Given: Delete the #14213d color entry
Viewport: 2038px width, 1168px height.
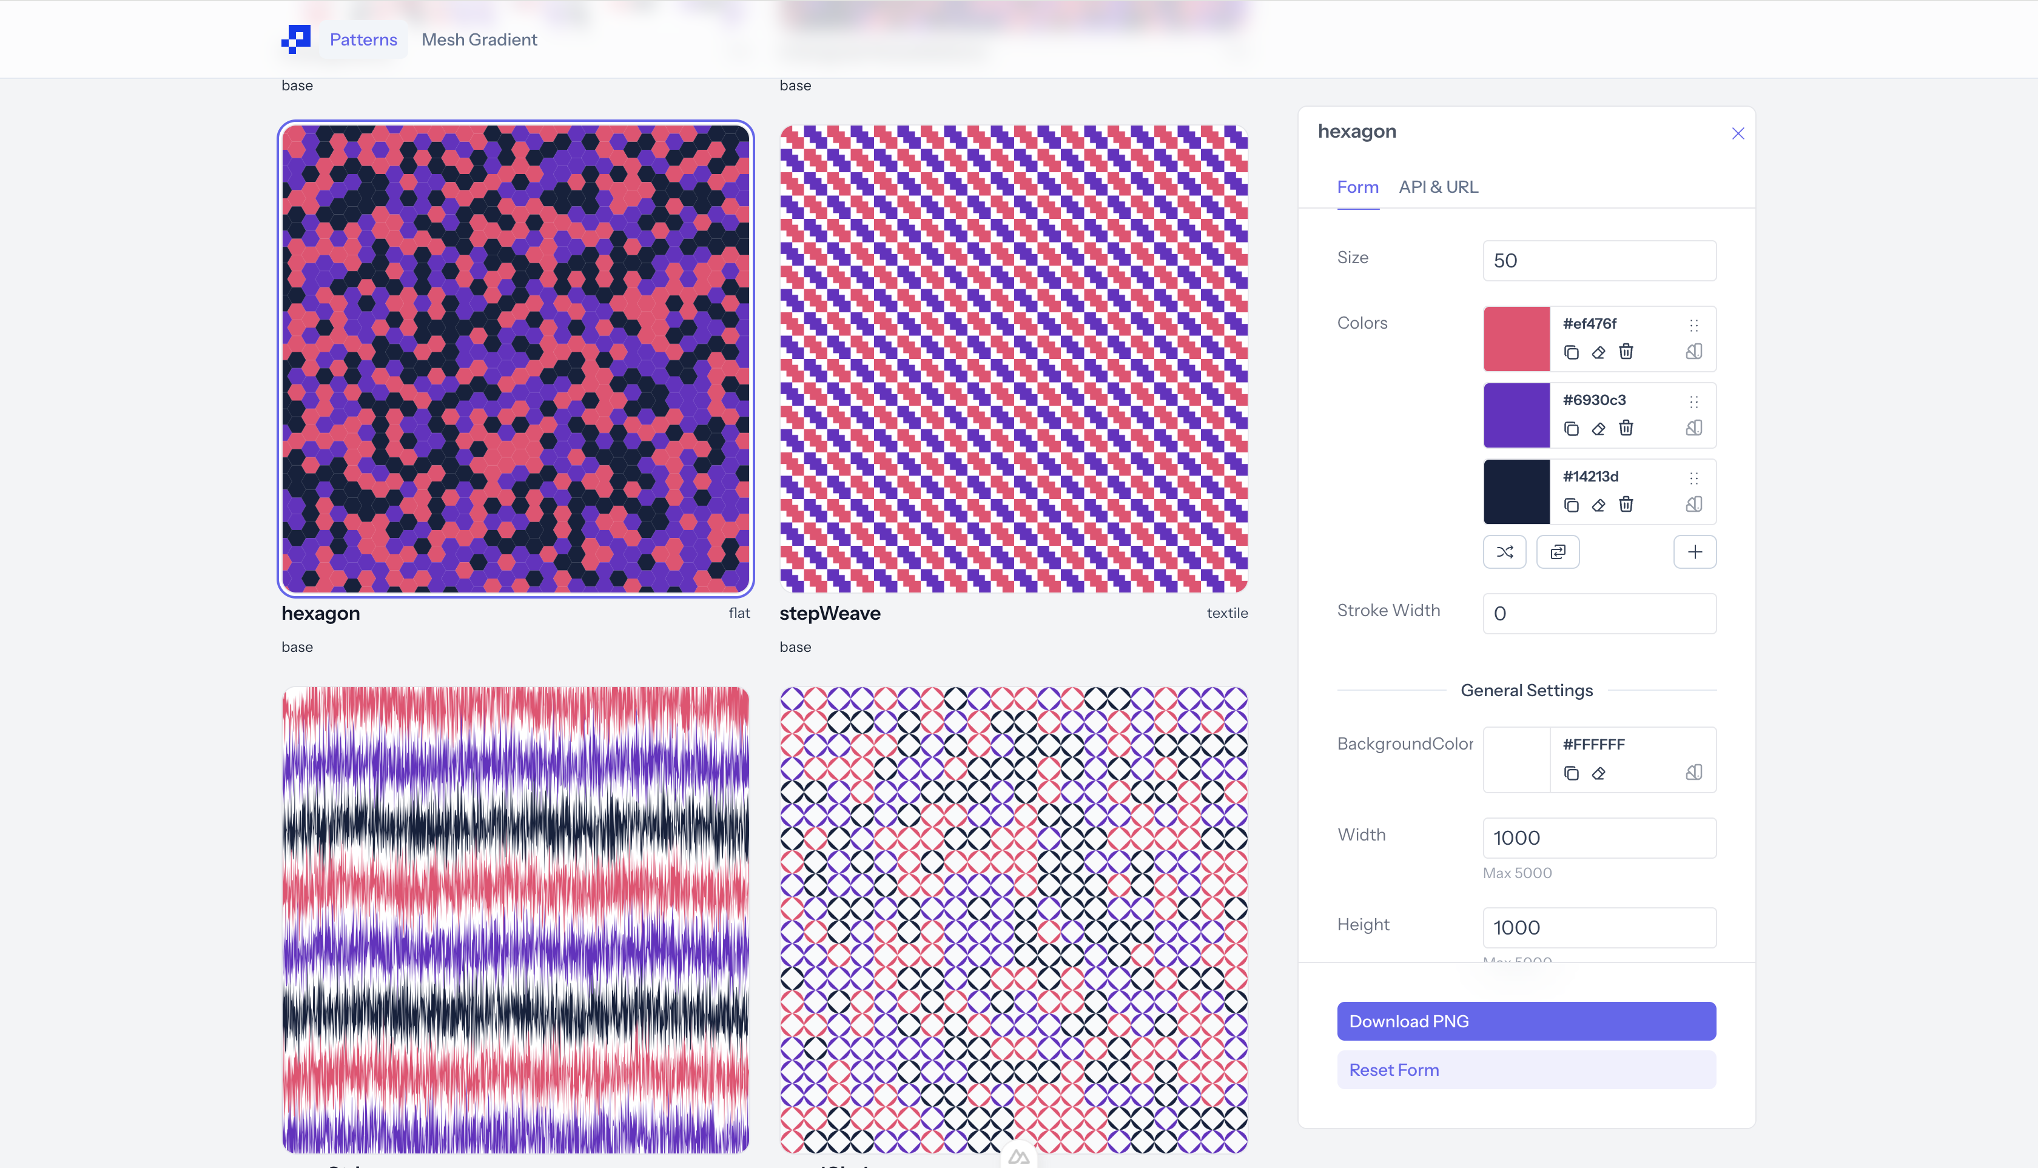Looking at the screenshot, I should pyautogui.click(x=1626, y=505).
